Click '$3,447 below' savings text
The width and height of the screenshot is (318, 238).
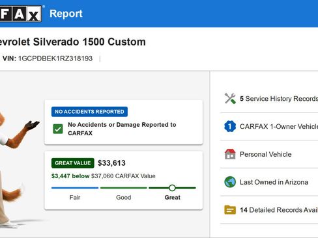[x=70, y=176]
